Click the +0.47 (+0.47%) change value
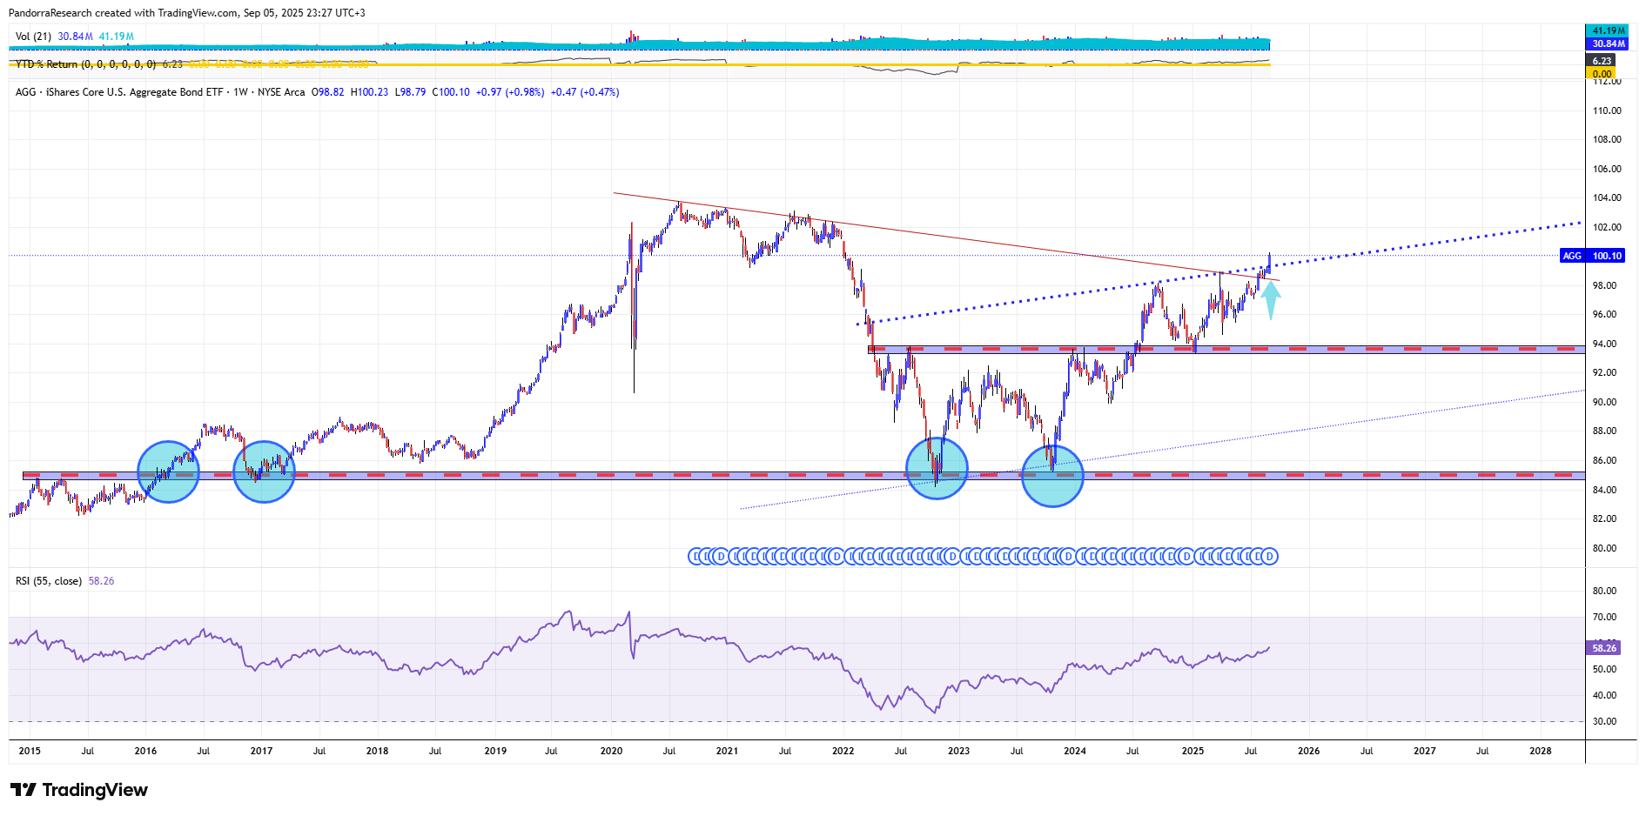 point(585,92)
